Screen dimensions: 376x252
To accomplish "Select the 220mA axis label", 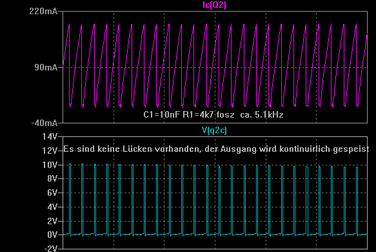I will [43, 11].
